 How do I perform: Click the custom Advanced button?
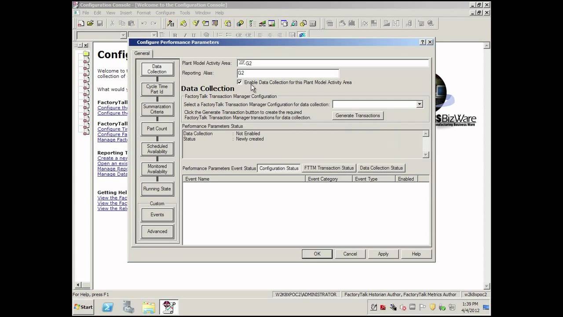(157, 232)
